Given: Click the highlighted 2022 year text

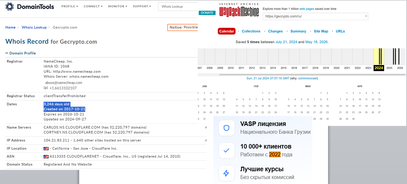Looking at the screenshot, I should click(275, 155).
